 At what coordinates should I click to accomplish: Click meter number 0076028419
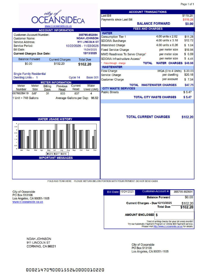tap(20, 93)
